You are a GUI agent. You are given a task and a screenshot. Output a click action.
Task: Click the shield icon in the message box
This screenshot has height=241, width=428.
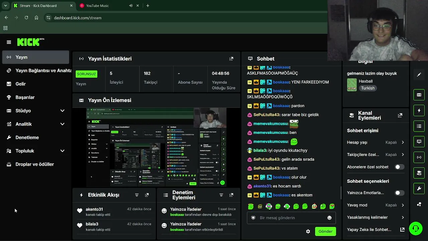tap(253, 218)
